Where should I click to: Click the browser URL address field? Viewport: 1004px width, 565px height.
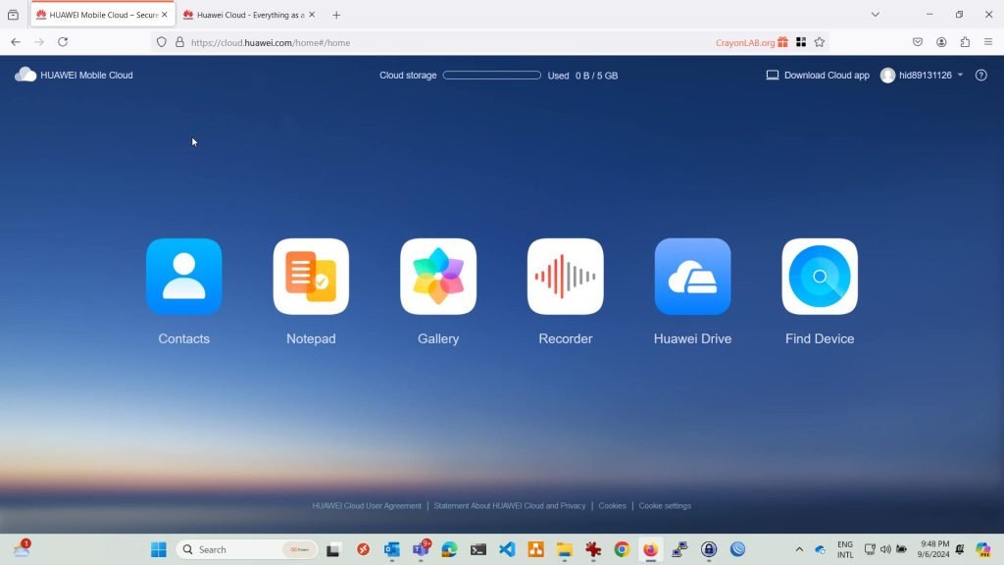441,42
